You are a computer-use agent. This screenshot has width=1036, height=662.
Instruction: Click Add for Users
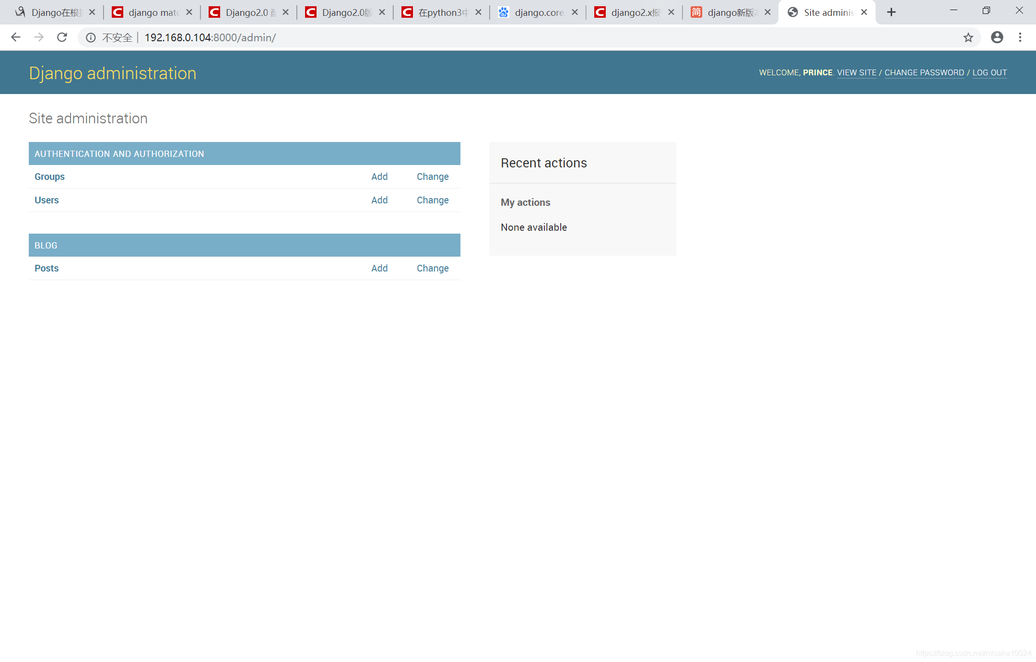pyautogui.click(x=379, y=200)
